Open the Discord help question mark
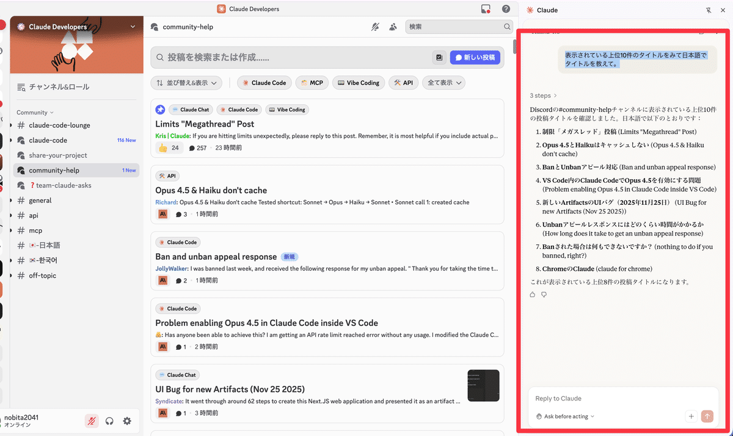The height and width of the screenshot is (436, 733). tap(506, 9)
